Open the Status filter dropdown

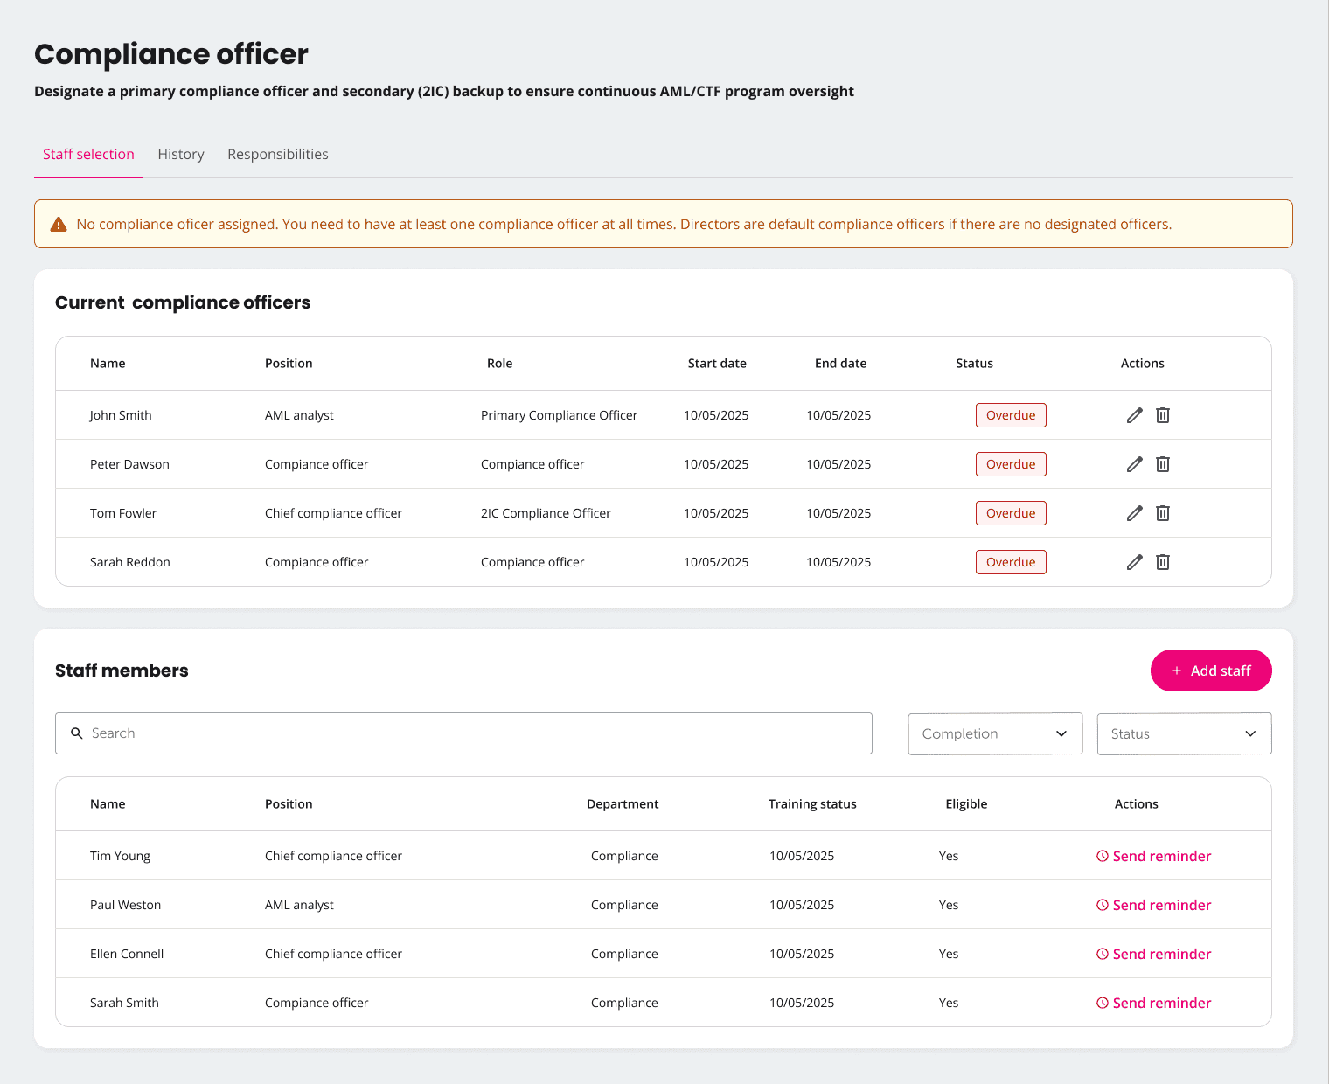click(x=1184, y=733)
